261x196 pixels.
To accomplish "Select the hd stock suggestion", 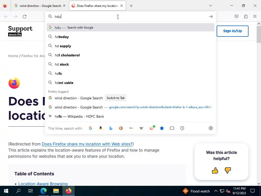I will click(x=130, y=64).
